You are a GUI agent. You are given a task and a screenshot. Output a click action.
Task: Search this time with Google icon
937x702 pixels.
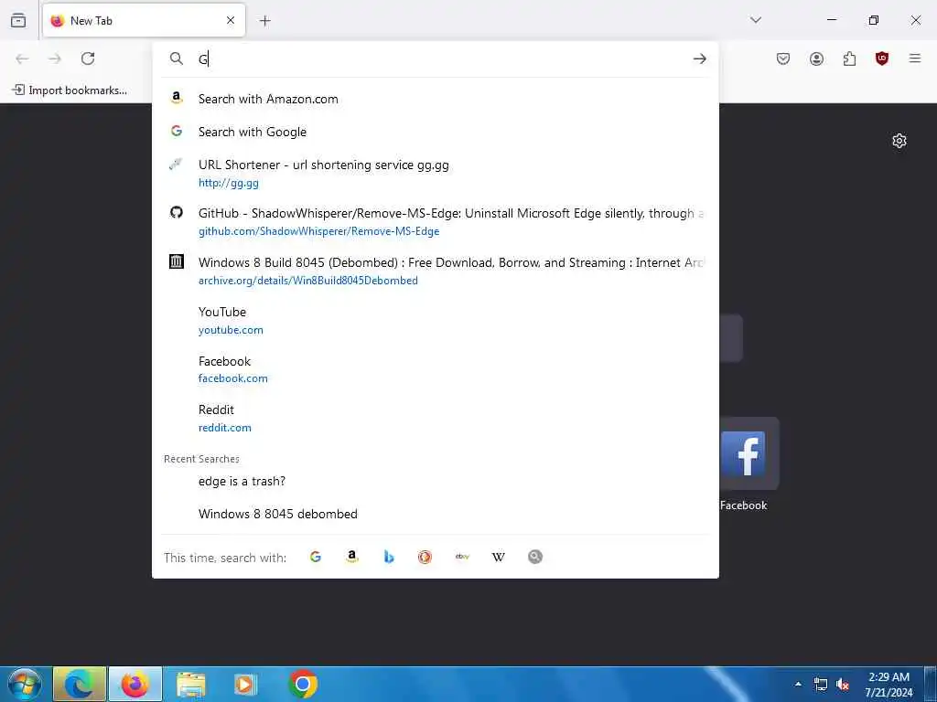(316, 557)
